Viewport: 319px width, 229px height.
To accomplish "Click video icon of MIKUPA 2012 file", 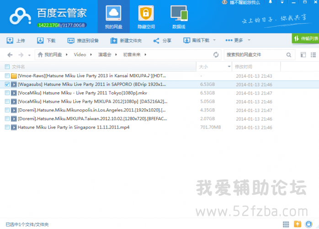I will pos(14,101).
